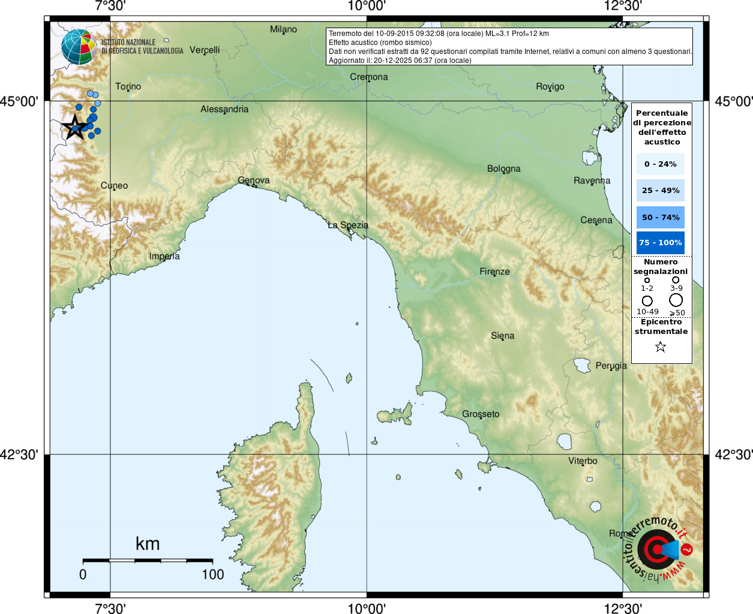This screenshot has width=753, height=614.
Task: Click the 'Aggiornato il: 20-12-2025' line
Action: (x=400, y=61)
